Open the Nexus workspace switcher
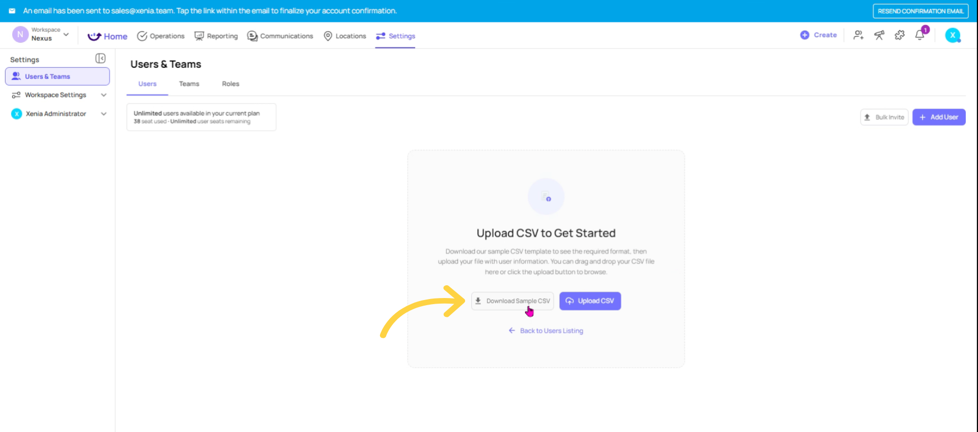The height and width of the screenshot is (432, 978). [41, 34]
